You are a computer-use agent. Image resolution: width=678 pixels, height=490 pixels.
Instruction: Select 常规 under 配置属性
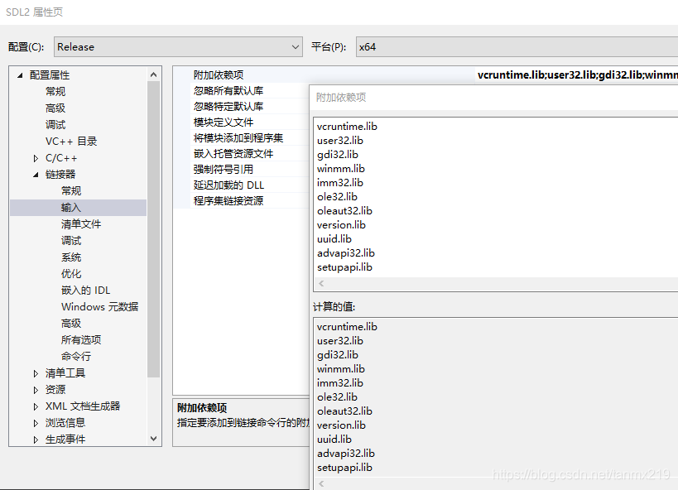pyautogui.click(x=55, y=92)
